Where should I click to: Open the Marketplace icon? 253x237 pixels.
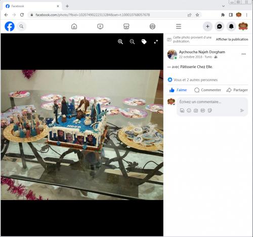point(126,26)
